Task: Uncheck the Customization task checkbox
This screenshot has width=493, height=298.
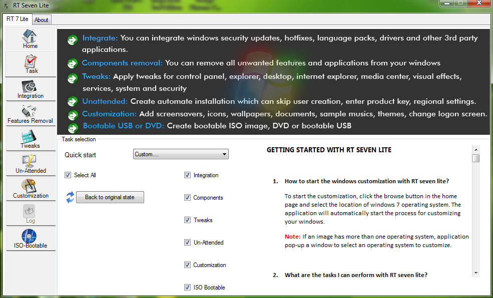Action: pyautogui.click(x=187, y=265)
